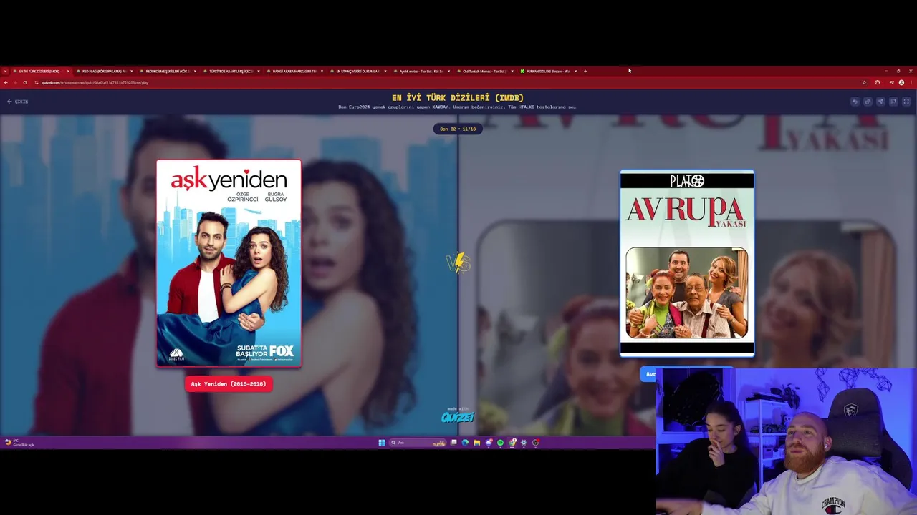Click the 'EN İYİ TÜRK DİZİLERİ (IMDB)' title
The image size is (917, 515).
[x=458, y=97]
